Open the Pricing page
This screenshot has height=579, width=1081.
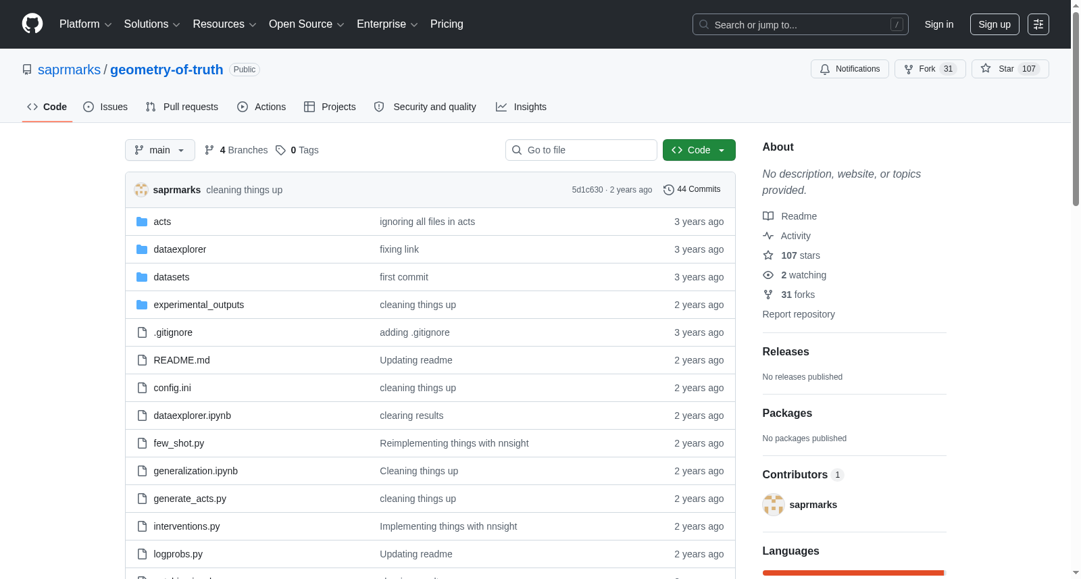tap(447, 24)
